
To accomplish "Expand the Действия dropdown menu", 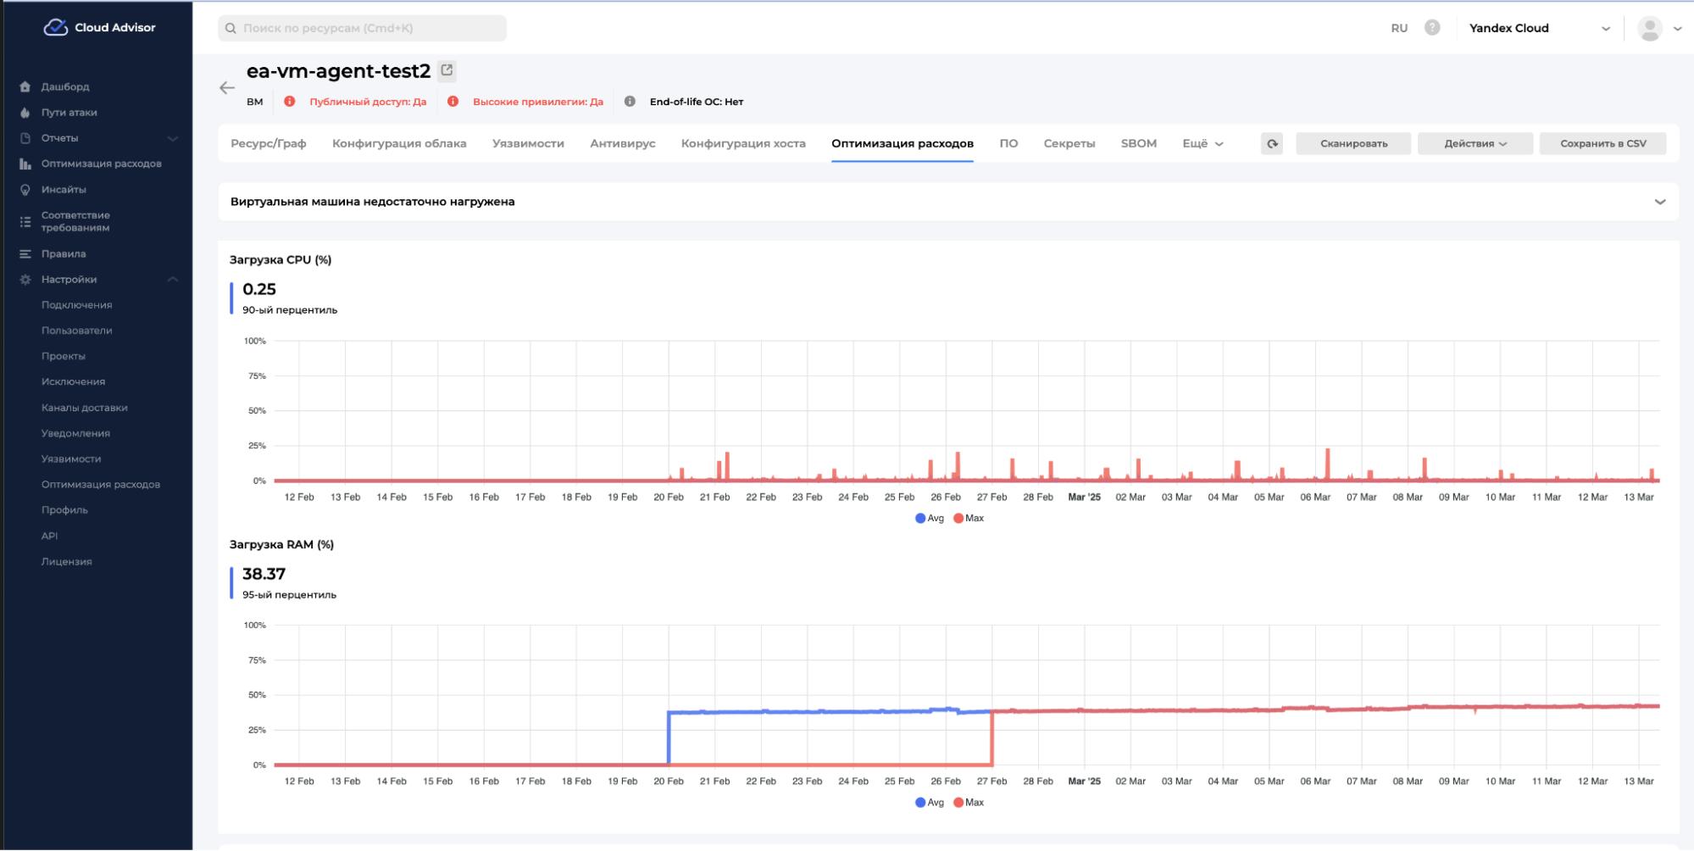I will (x=1475, y=143).
